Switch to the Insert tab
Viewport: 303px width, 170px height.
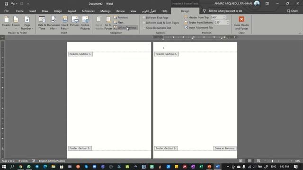click(33, 11)
